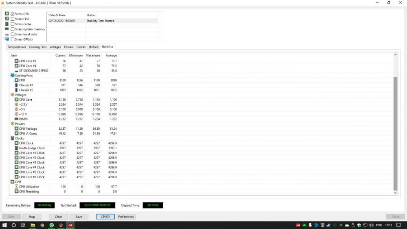Uncheck the Stress CPU checkbox

click(13, 14)
